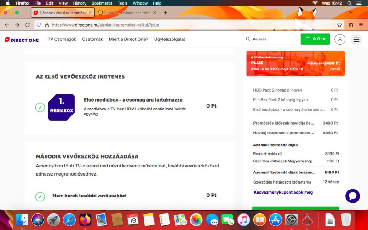The height and width of the screenshot is (230, 368).
Task: Open System Preferences from the dock
Action: (291, 220)
